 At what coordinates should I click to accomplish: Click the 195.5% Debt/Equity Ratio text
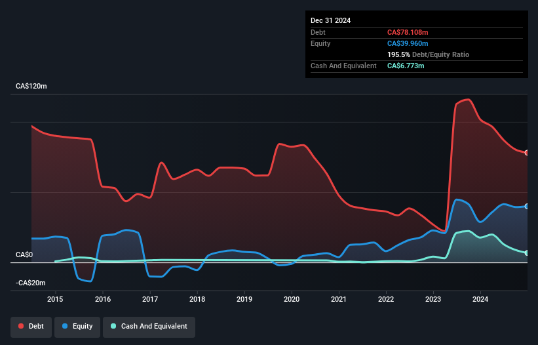[428, 54]
